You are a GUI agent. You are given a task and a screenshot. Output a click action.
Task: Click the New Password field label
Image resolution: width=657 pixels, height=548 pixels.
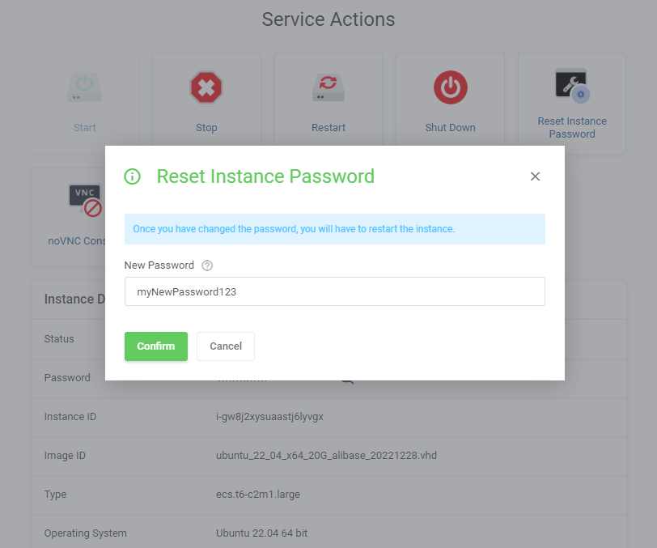coord(159,266)
